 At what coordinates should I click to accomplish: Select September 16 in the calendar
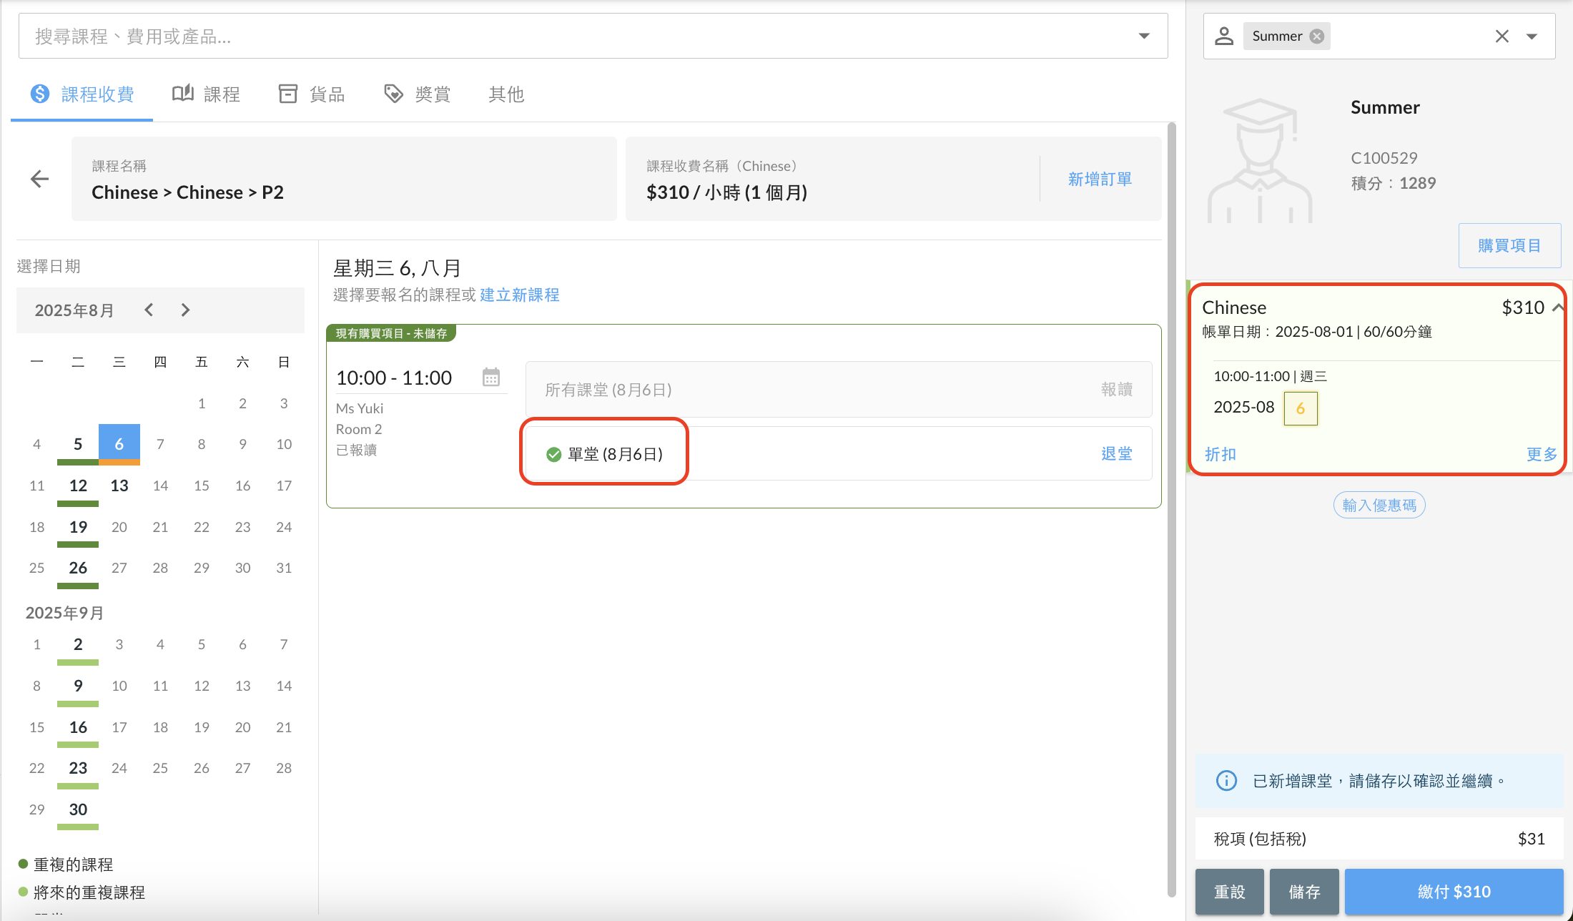click(x=78, y=727)
